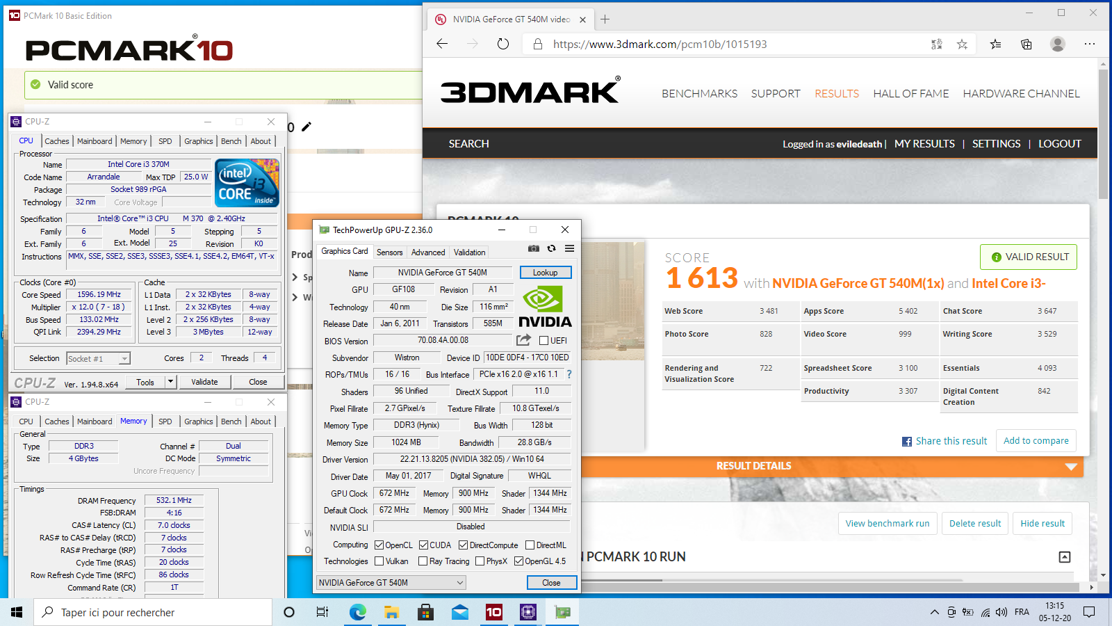Screen dimensions: 1112x626
Task: Toggle the DirectCompute checkbox
Action: 463,545
